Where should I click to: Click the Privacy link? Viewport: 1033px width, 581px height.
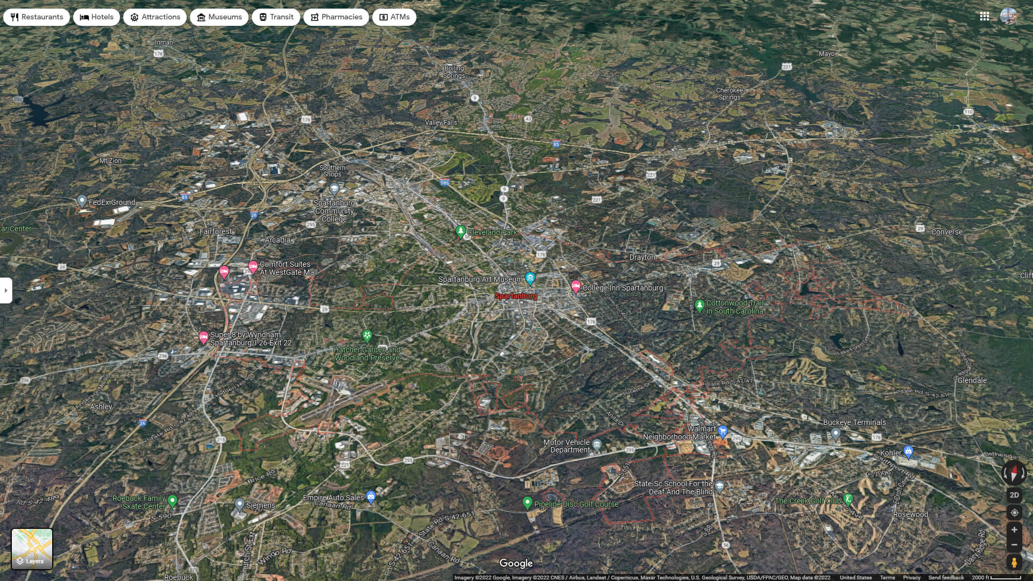[912, 577]
